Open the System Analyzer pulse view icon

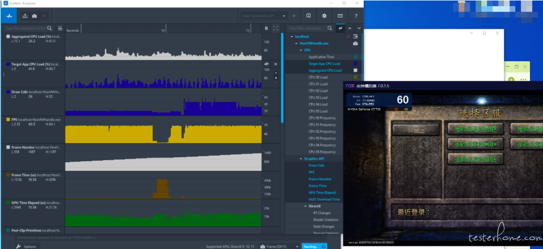(10, 16)
